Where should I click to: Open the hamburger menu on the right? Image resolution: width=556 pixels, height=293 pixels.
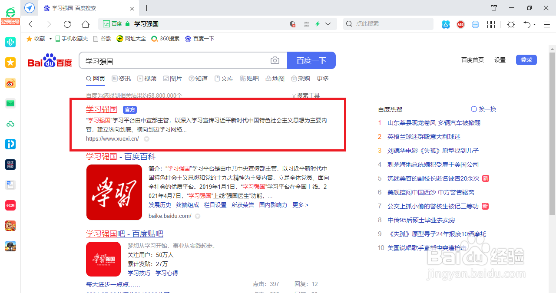[546, 25]
